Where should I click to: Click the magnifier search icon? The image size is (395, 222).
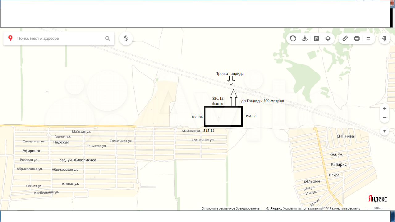point(107,39)
